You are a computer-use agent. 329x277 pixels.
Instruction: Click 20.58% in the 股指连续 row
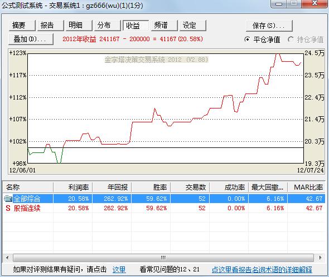[79, 208]
